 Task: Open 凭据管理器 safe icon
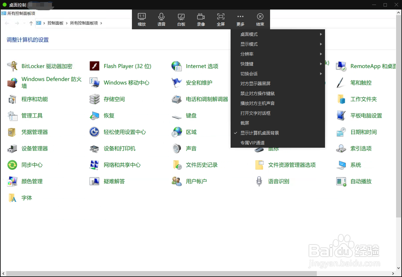(x=12, y=132)
